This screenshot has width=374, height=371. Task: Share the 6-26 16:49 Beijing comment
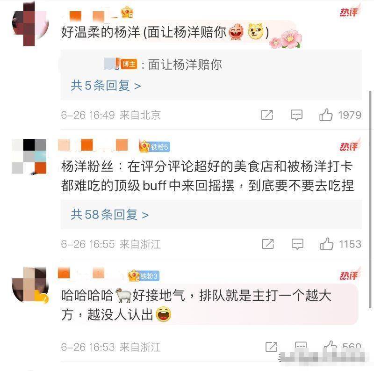267,115
